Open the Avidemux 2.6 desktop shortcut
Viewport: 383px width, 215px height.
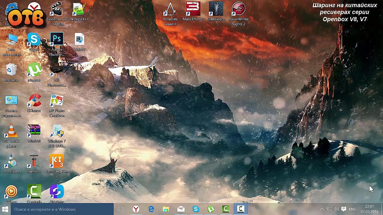pyautogui.click(x=57, y=14)
